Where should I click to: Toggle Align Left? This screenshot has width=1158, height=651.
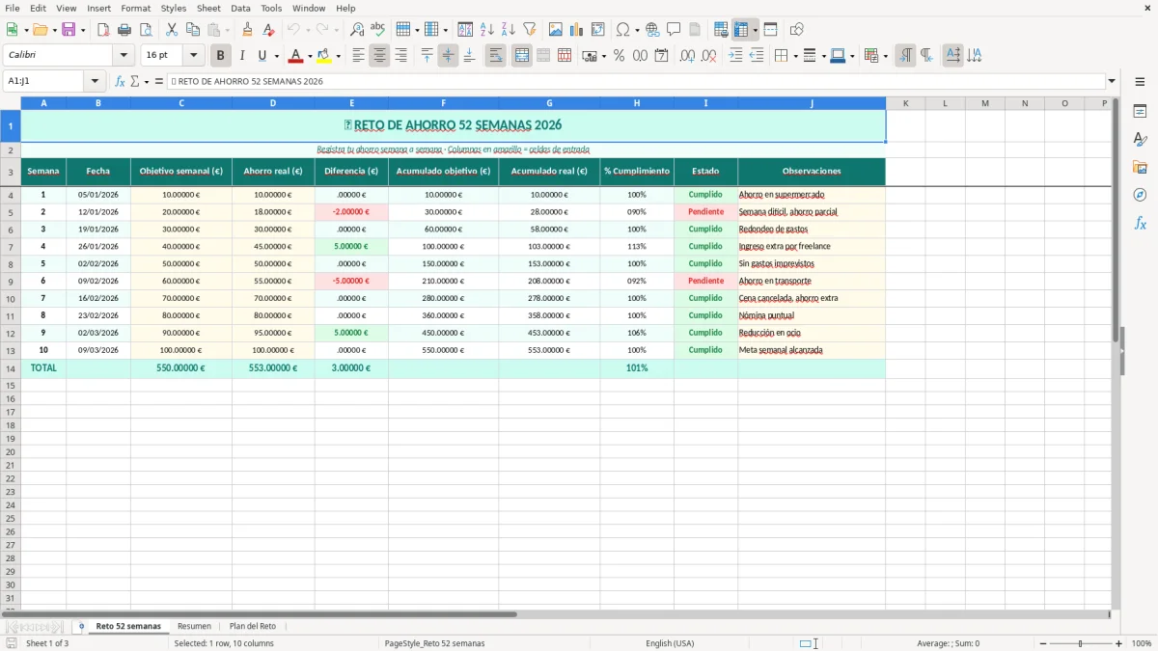[x=358, y=56]
